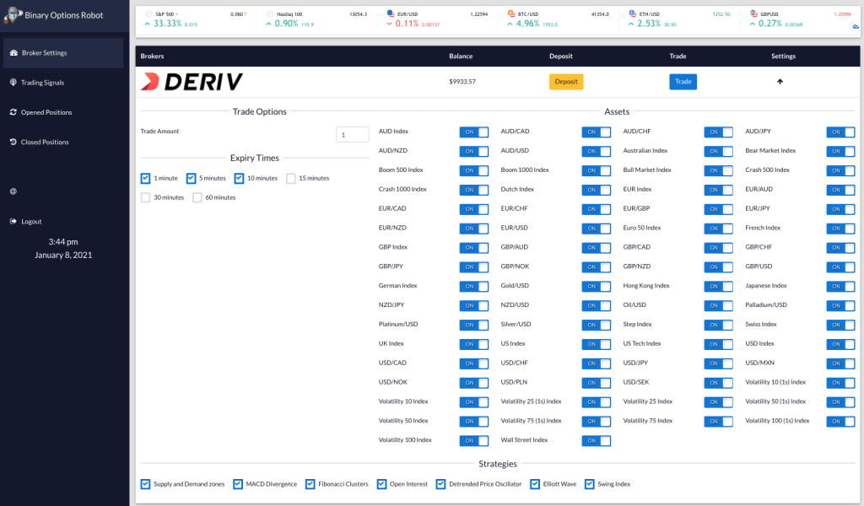This screenshot has height=506, width=864.
Task: Turn off the USD/MXN toggle
Action: click(841, 363)
